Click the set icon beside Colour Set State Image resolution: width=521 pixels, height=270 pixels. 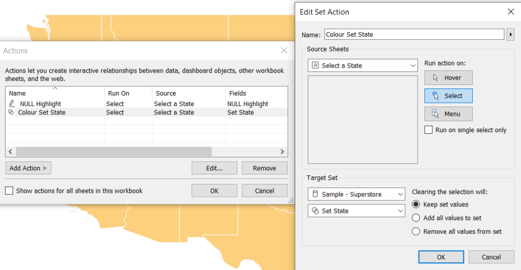[x=11, y=112]
